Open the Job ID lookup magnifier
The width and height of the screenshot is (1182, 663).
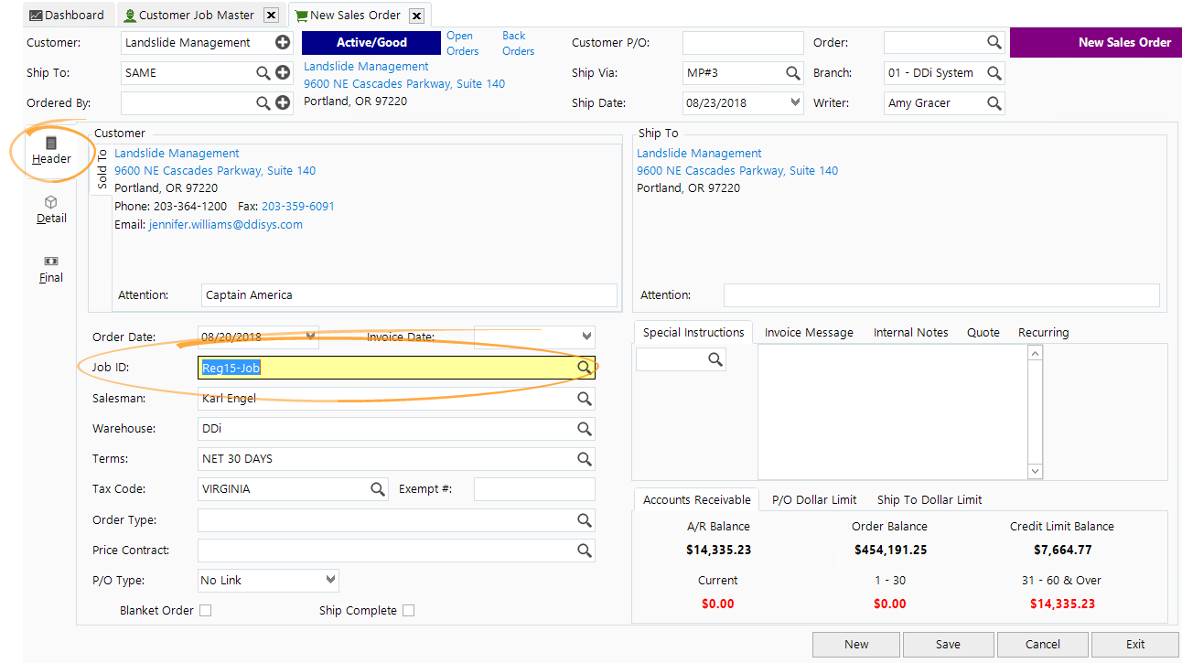pos(585,367)
